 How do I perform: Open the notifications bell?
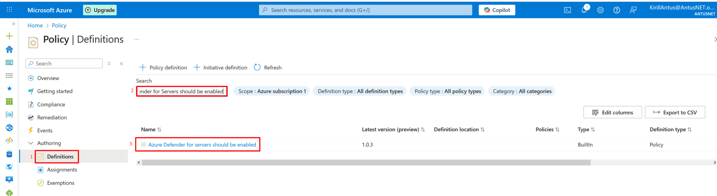tap(584, 10)
